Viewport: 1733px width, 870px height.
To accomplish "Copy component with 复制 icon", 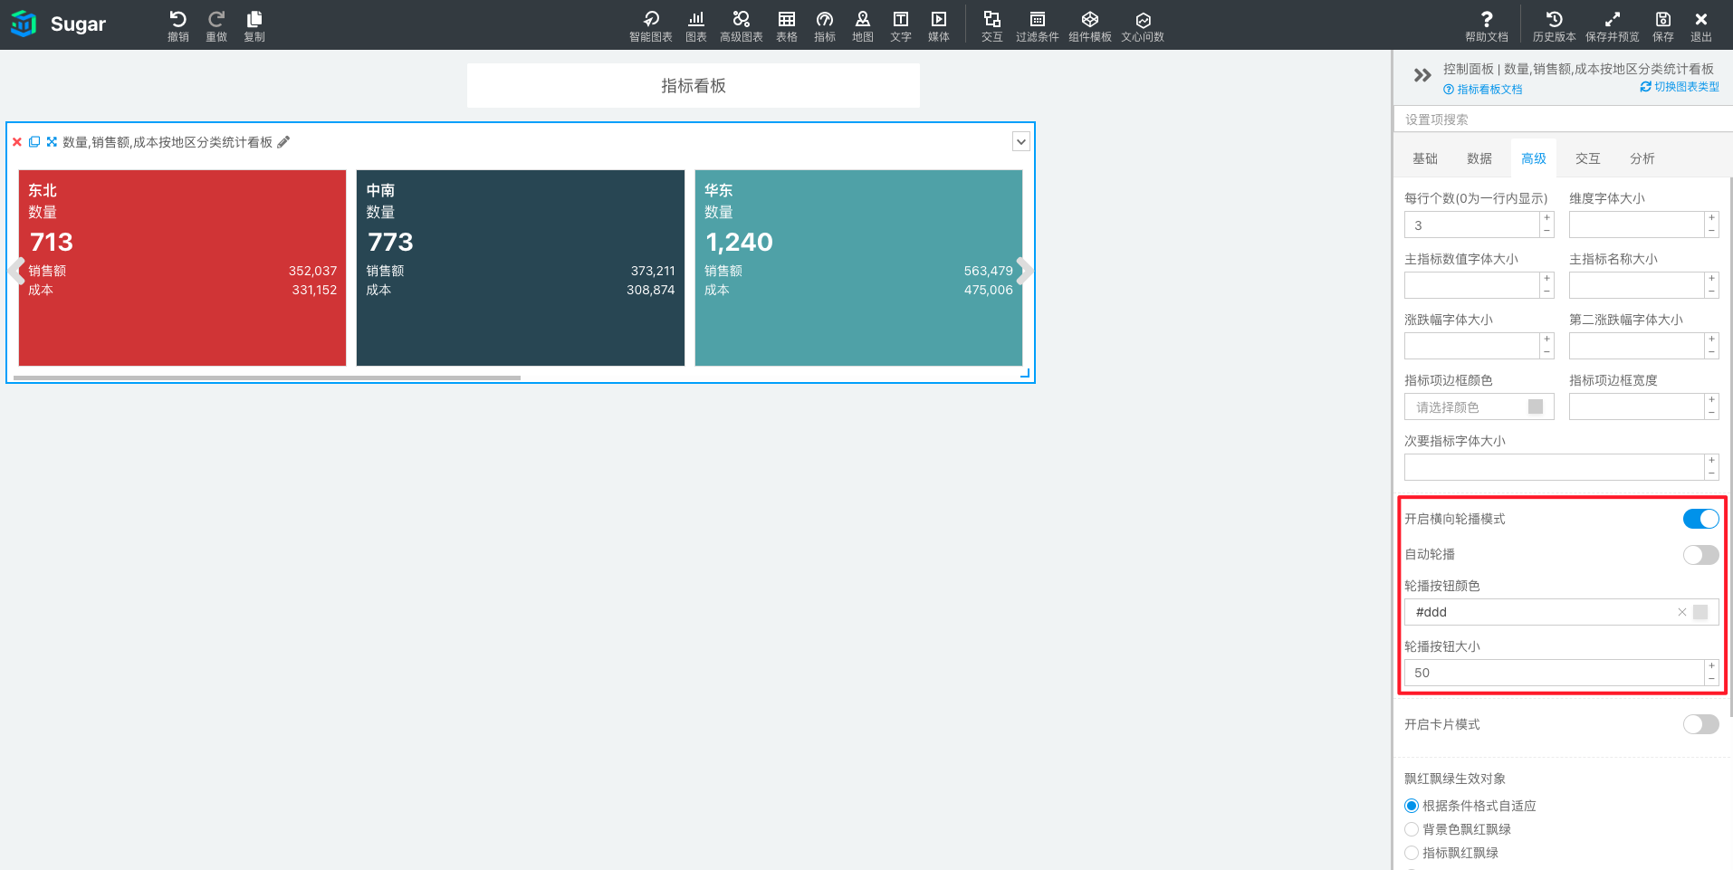I will (x=254, y=25).
